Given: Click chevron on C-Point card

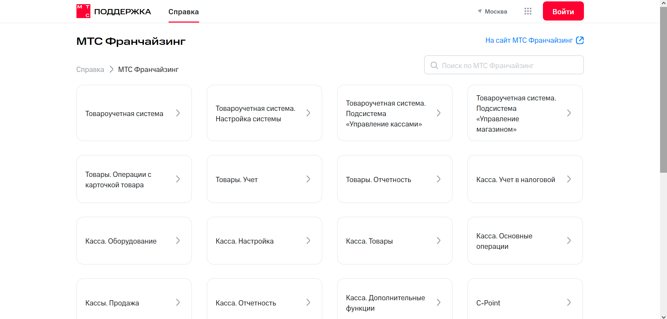Looking at the screenshot, I should click(x=569, y=302).
